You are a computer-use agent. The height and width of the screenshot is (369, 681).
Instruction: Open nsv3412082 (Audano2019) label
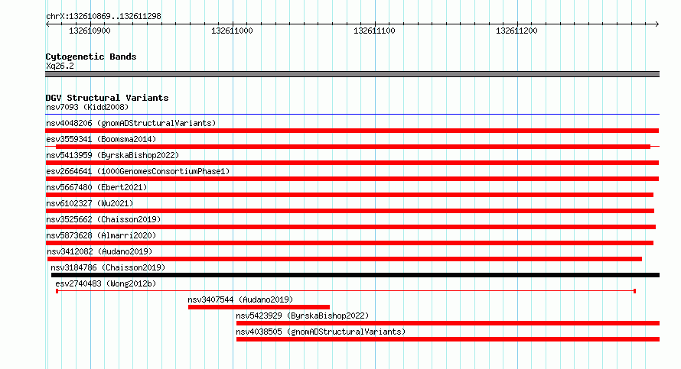point(99,251)
